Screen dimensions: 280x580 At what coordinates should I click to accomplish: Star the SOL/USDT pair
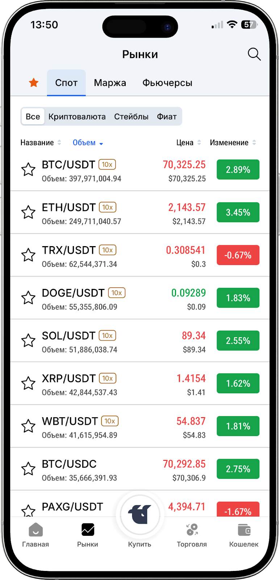coord(28,341)
